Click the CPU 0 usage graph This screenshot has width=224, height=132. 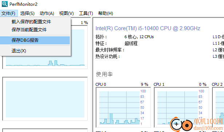coord(123,107)
